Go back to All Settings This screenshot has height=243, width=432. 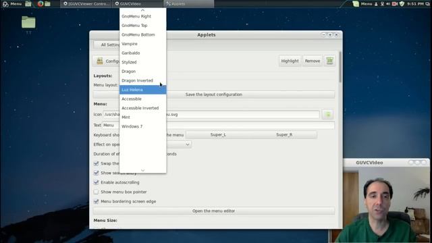[107, 45]
